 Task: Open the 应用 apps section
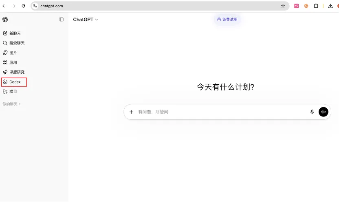pos(10,62)
